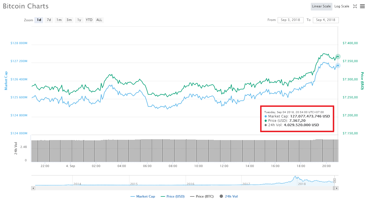
Task: Click the blue market cap data point marker
Action: [338, 65]
